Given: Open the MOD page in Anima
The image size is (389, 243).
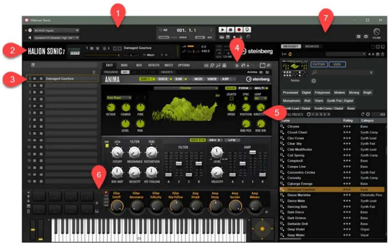Looking at the screenshot, I should pyautogui.click(x=198, y=79).
